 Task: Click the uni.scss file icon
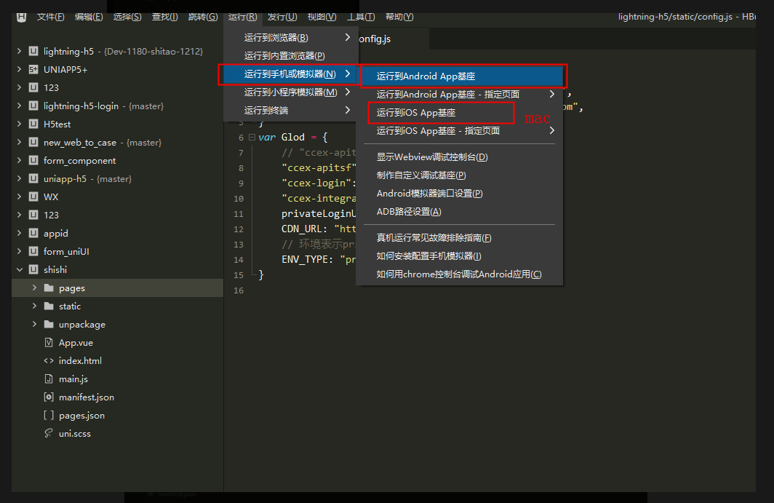49,434
